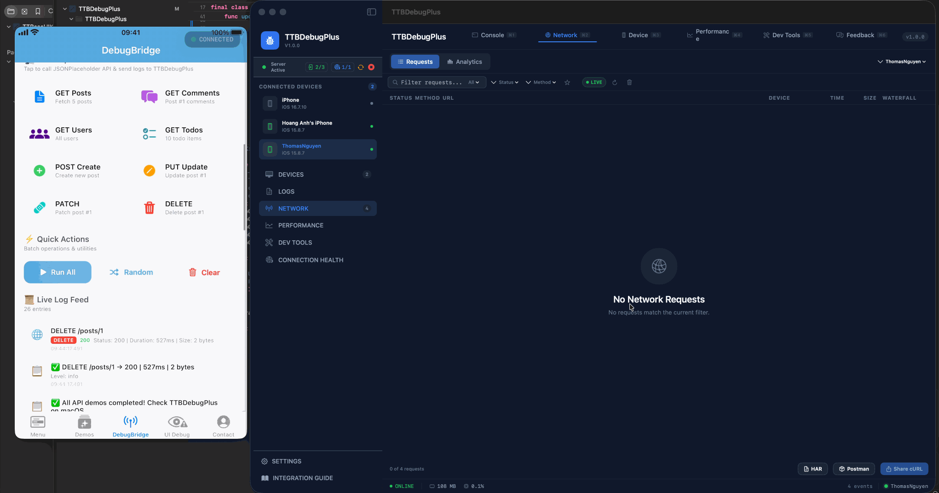Open the PERFORMANCE panel in the sidebar
The width and height of the screenshot is (939, 493).
tap(300, 225)
